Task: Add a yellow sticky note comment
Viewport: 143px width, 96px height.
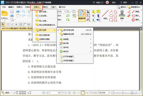Action: [x=98, y=12]
